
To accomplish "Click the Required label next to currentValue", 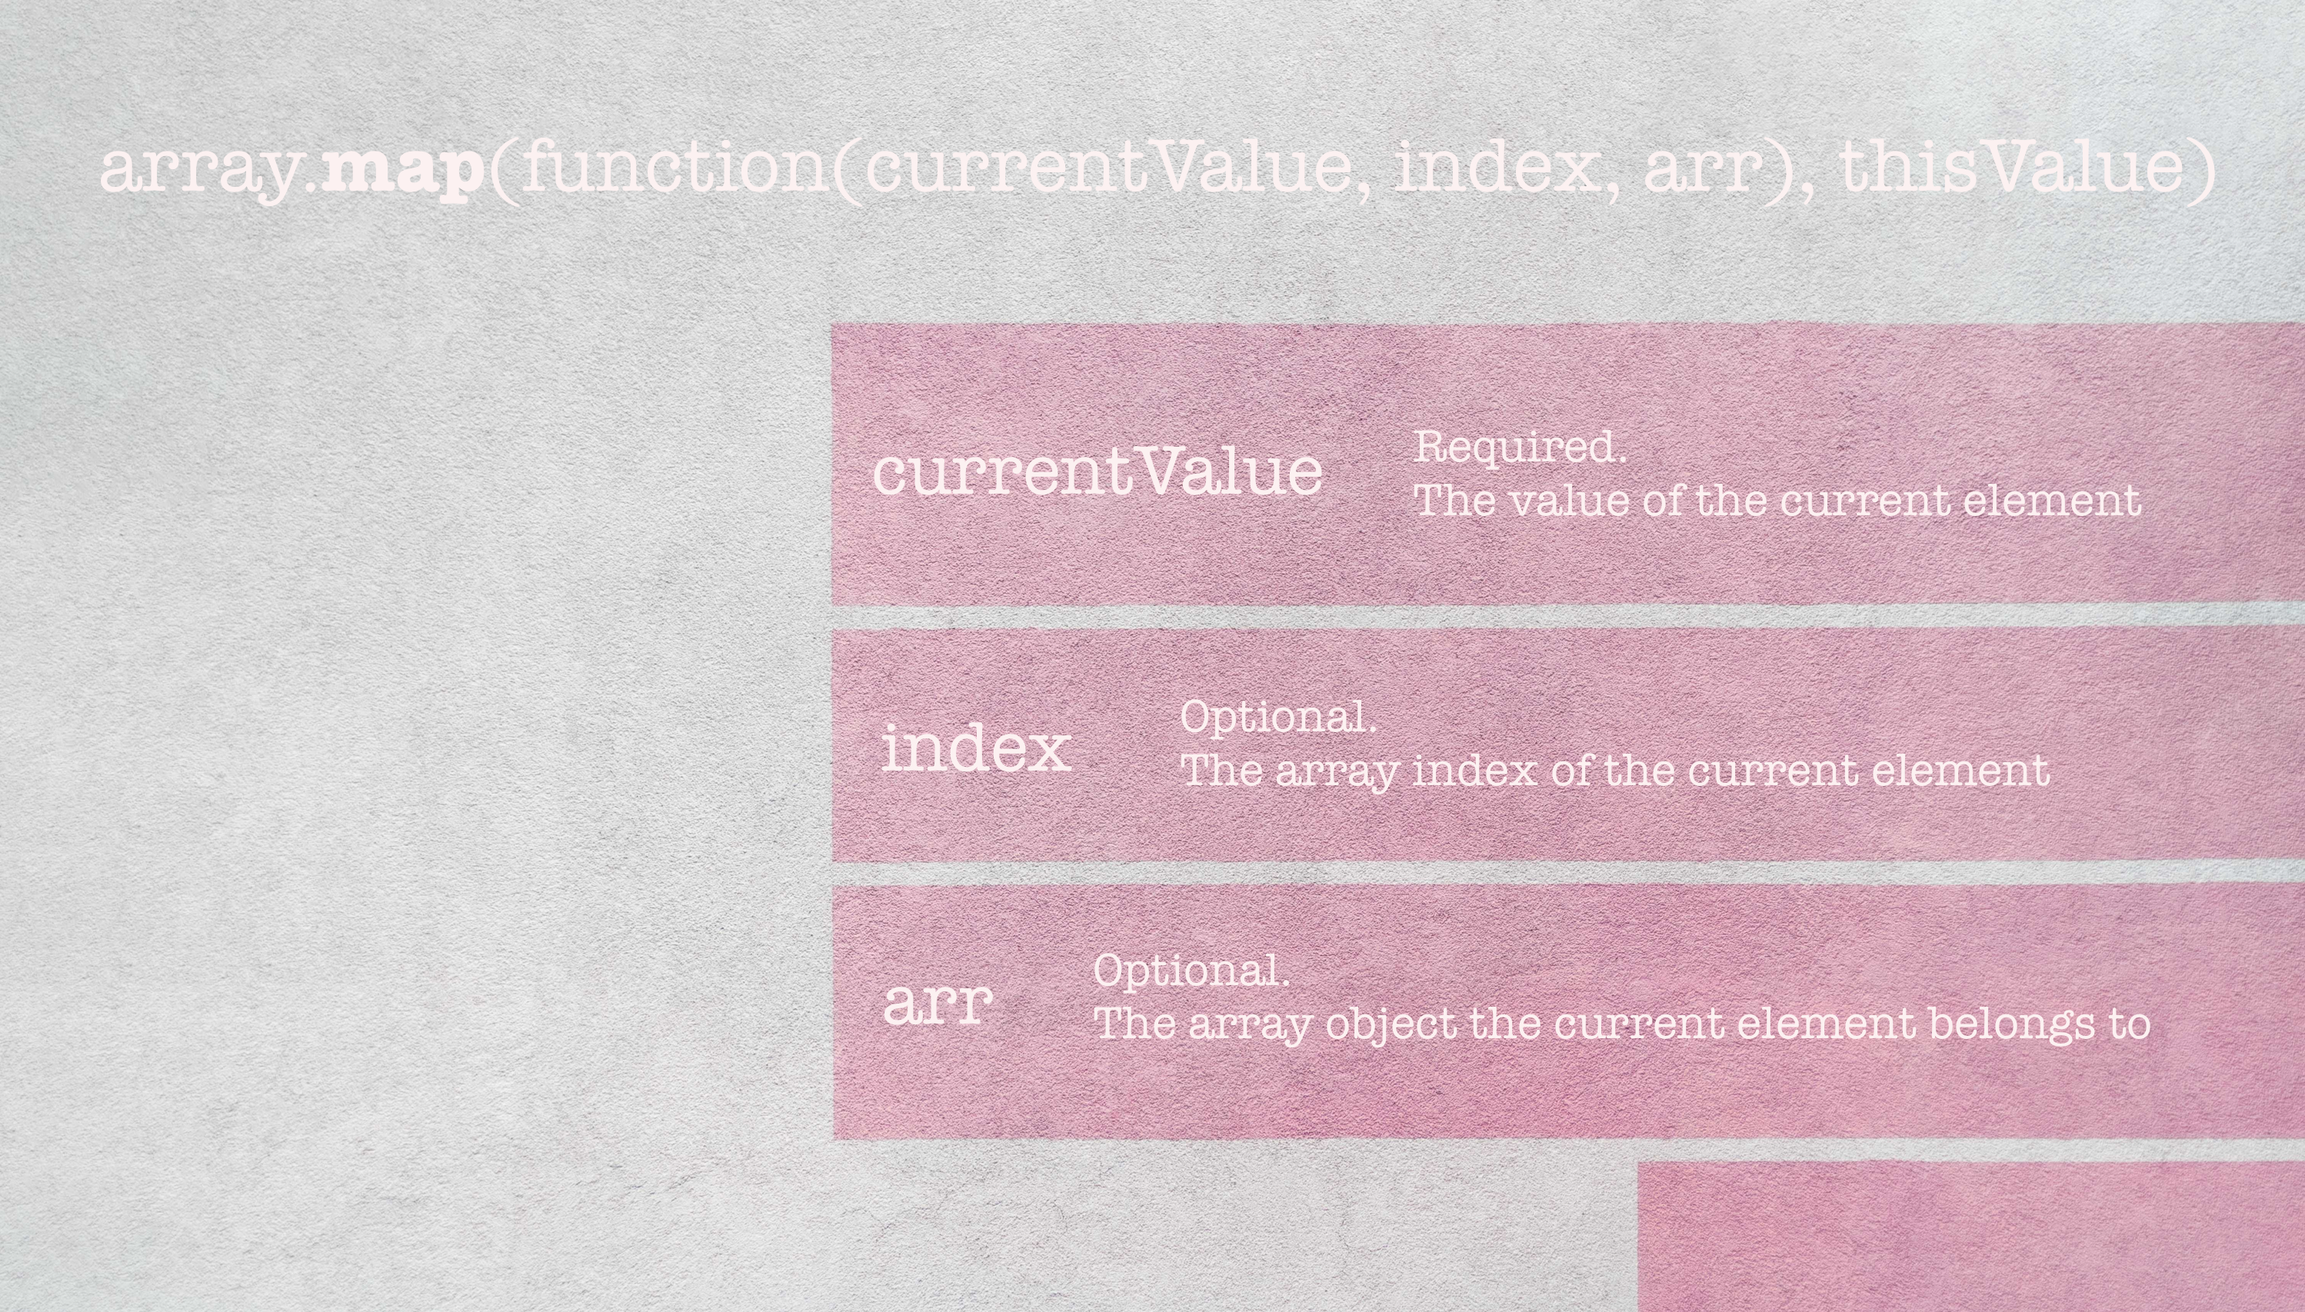I will click(1520, 446).
